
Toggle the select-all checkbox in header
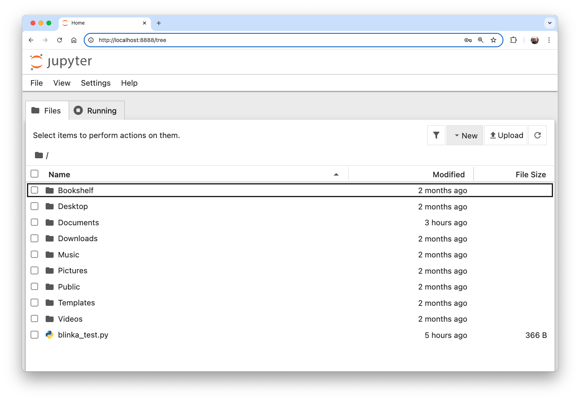pyautogui.click(x=35, y=174)
